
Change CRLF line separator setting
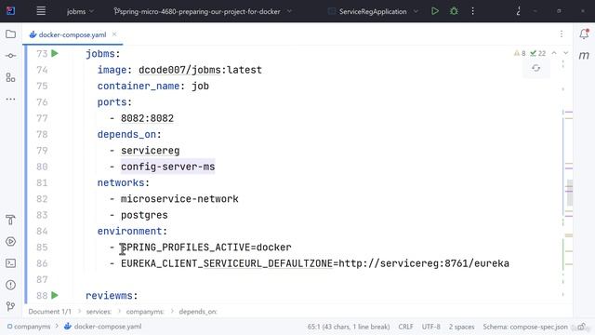405,327
